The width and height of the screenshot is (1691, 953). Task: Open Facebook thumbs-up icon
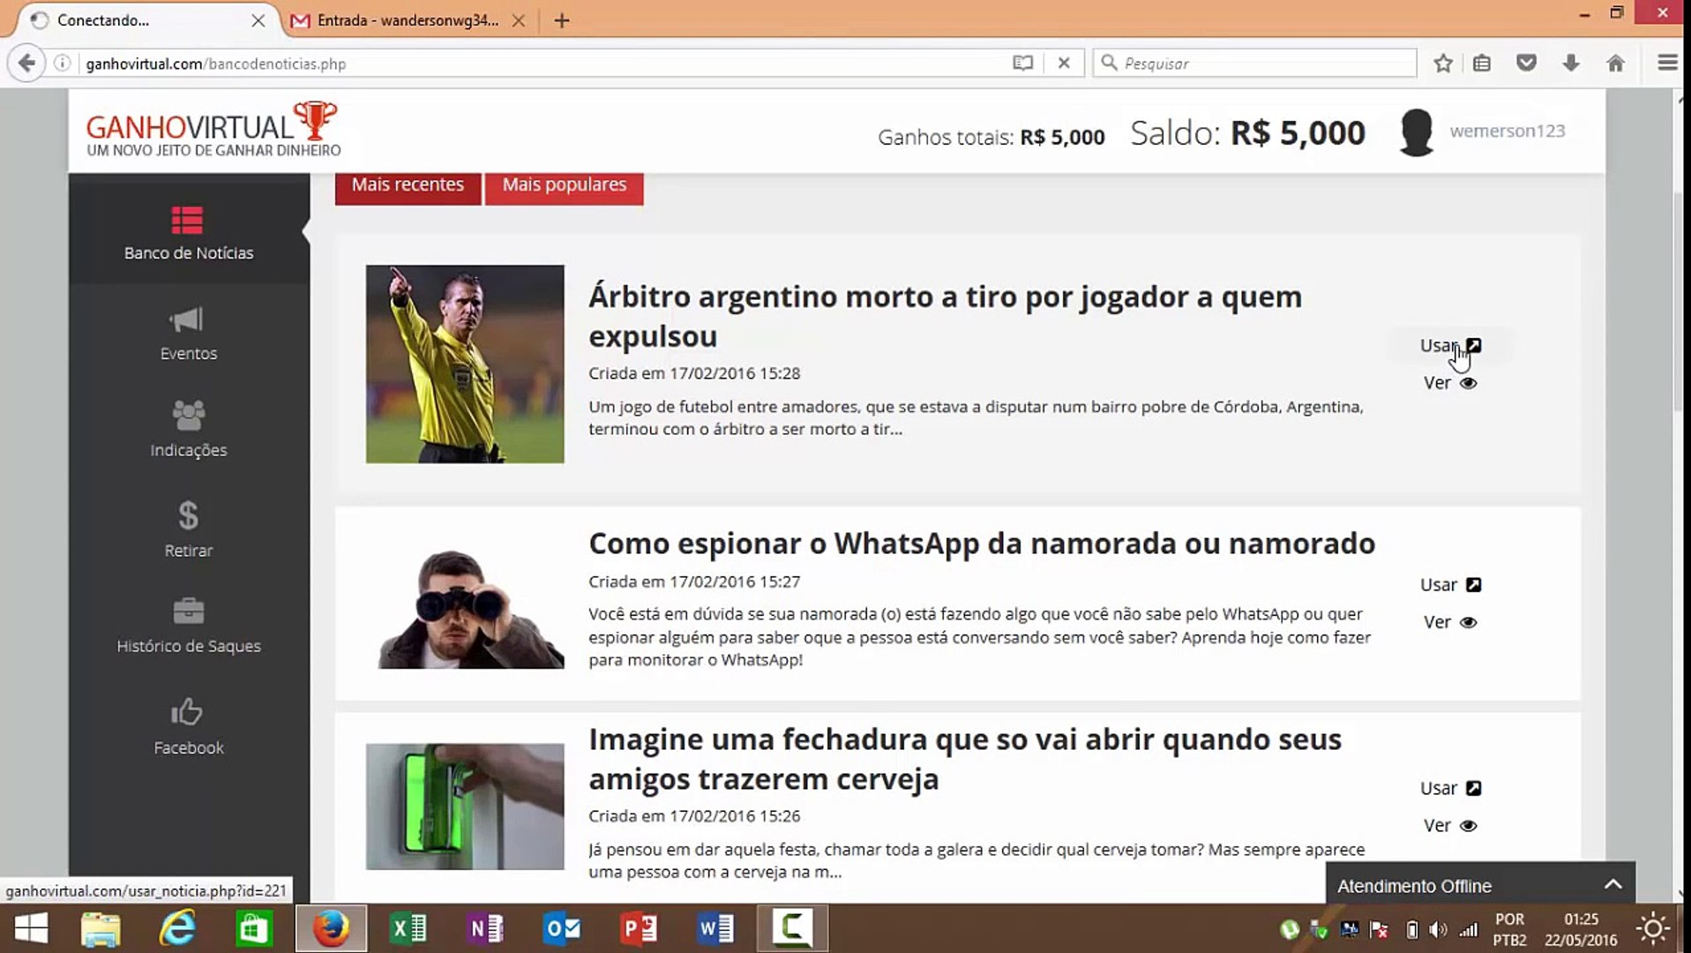(x=186, y=711)
